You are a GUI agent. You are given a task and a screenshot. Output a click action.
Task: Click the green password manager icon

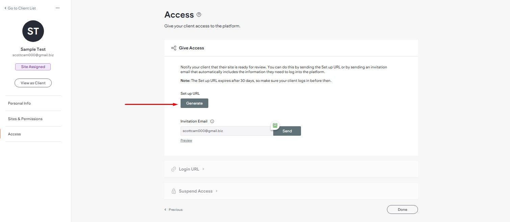pos(275,125)
